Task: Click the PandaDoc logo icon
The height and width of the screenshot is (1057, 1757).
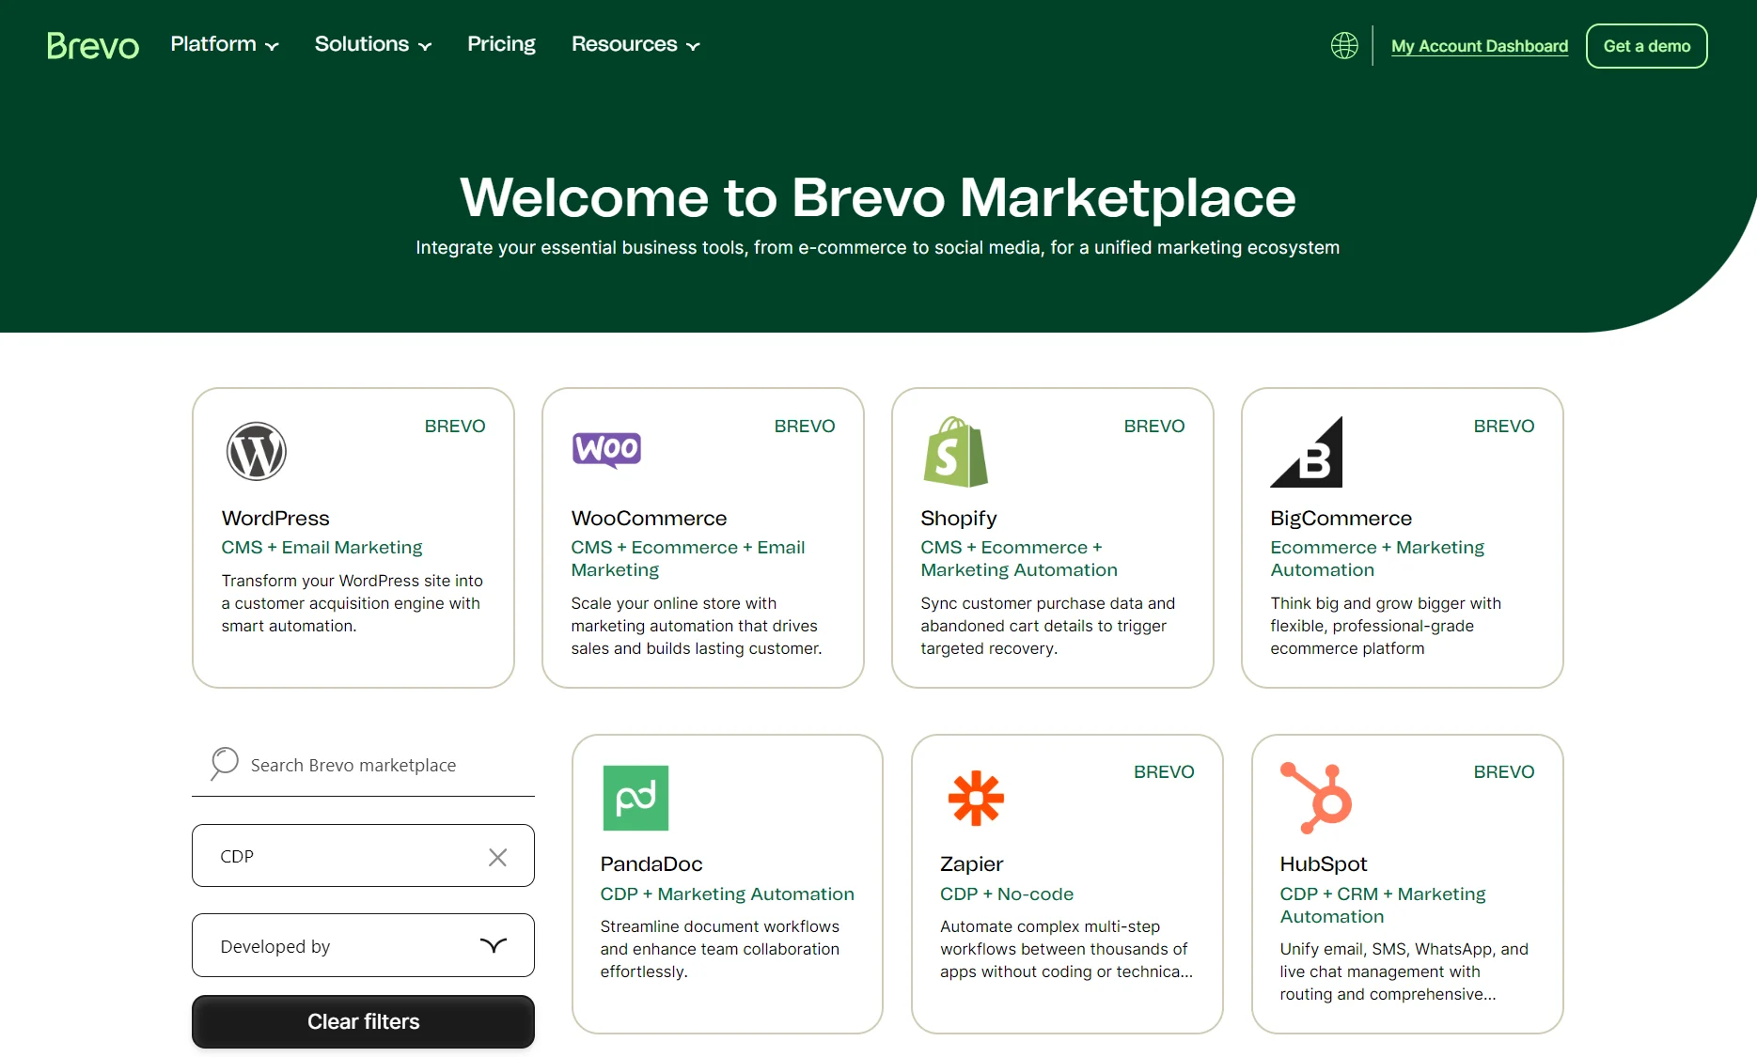Action: (x=635, y=798)
